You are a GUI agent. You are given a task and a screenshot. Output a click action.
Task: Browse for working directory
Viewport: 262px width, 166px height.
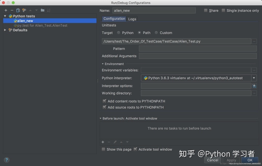pos(254,93)
